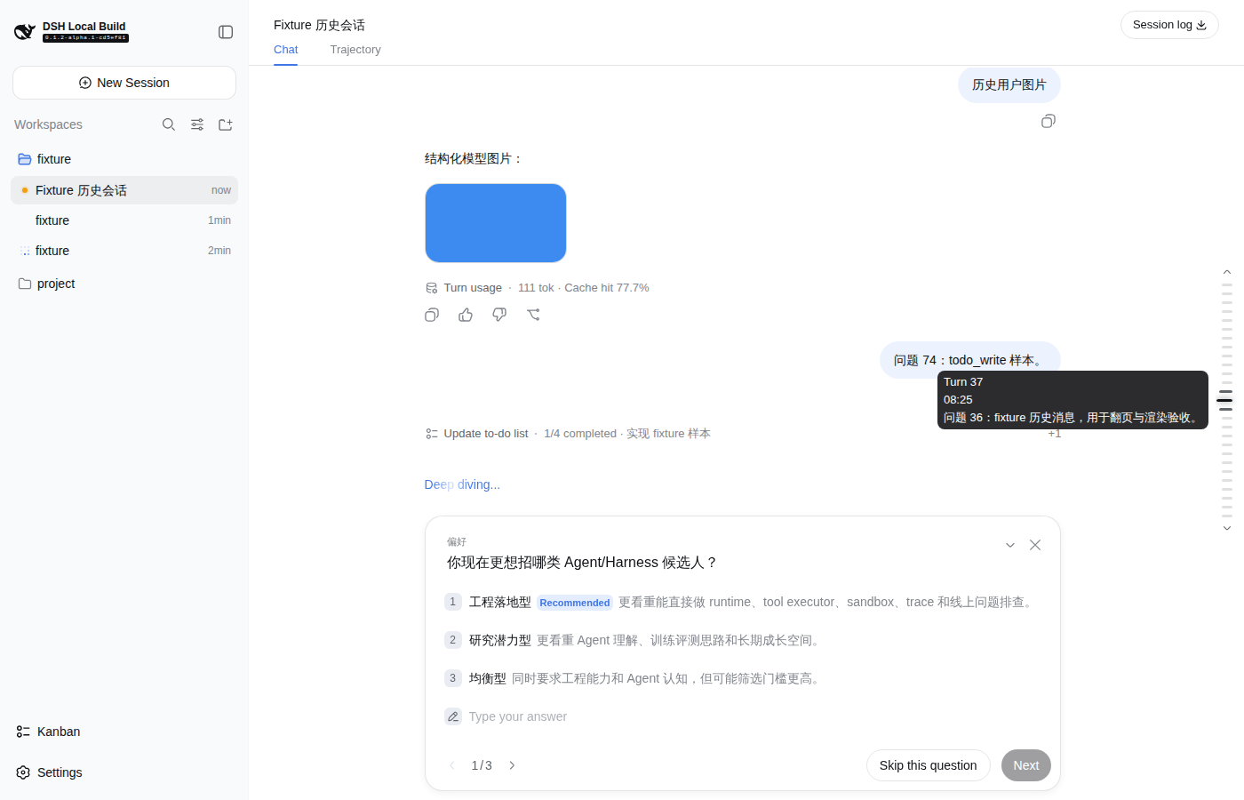The height and width of the screenshot is (800, 1244).
Task: Go to previous question arrow
Action: [452, 765]
